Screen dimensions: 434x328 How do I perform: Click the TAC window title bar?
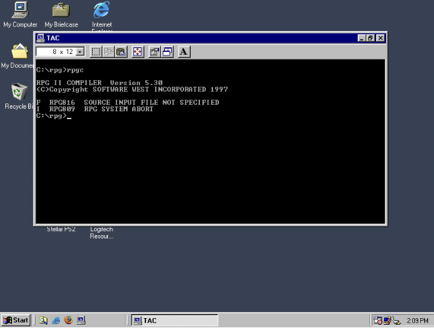[x=197, y=38]
